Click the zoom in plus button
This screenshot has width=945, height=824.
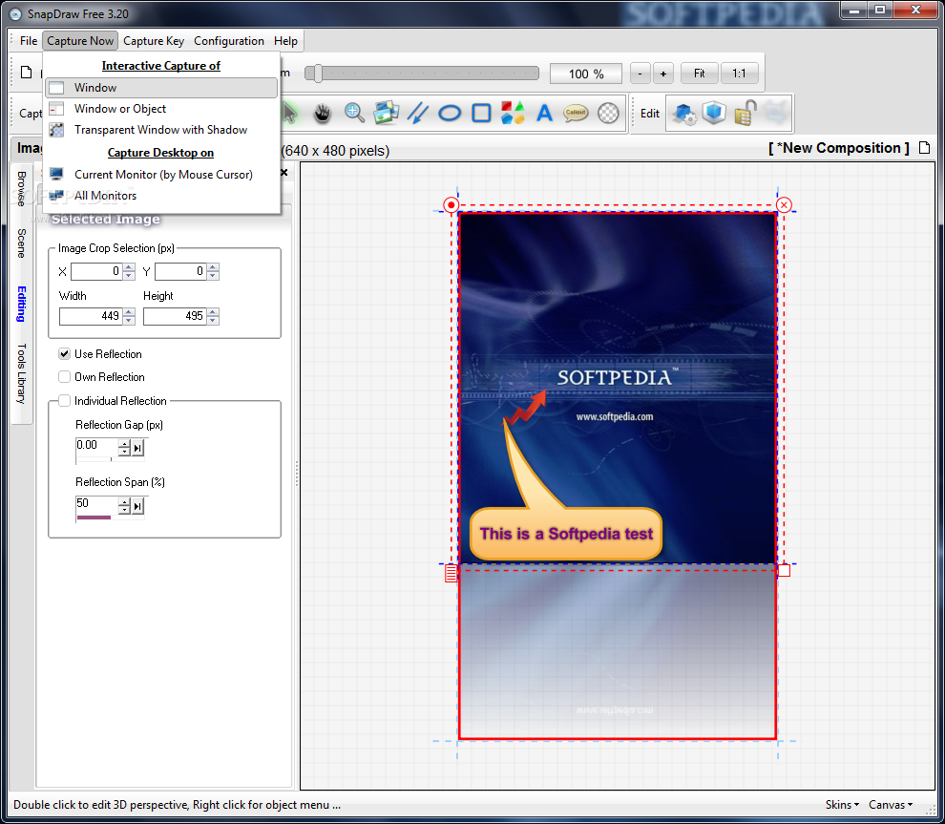(663, 74)
